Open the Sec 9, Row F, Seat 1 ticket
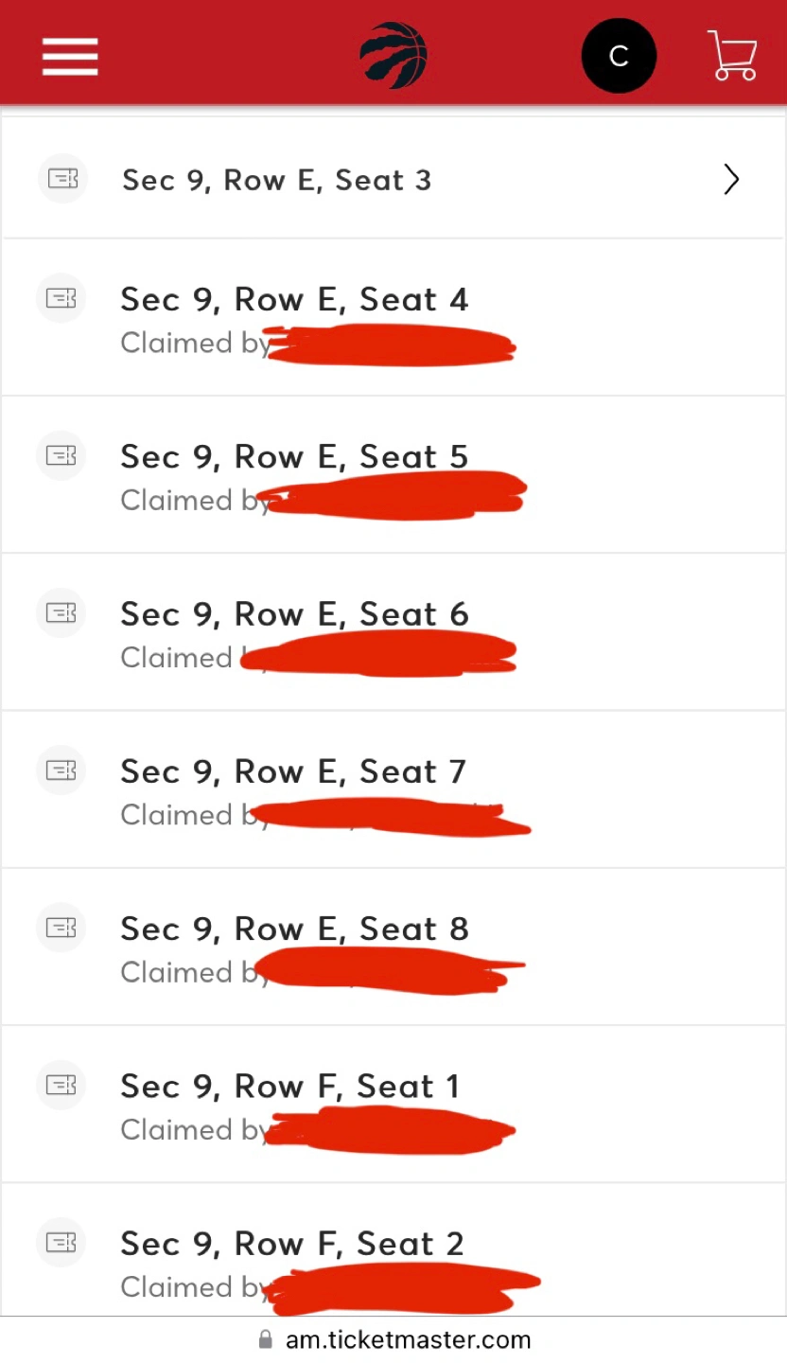 pos(289,1086)
